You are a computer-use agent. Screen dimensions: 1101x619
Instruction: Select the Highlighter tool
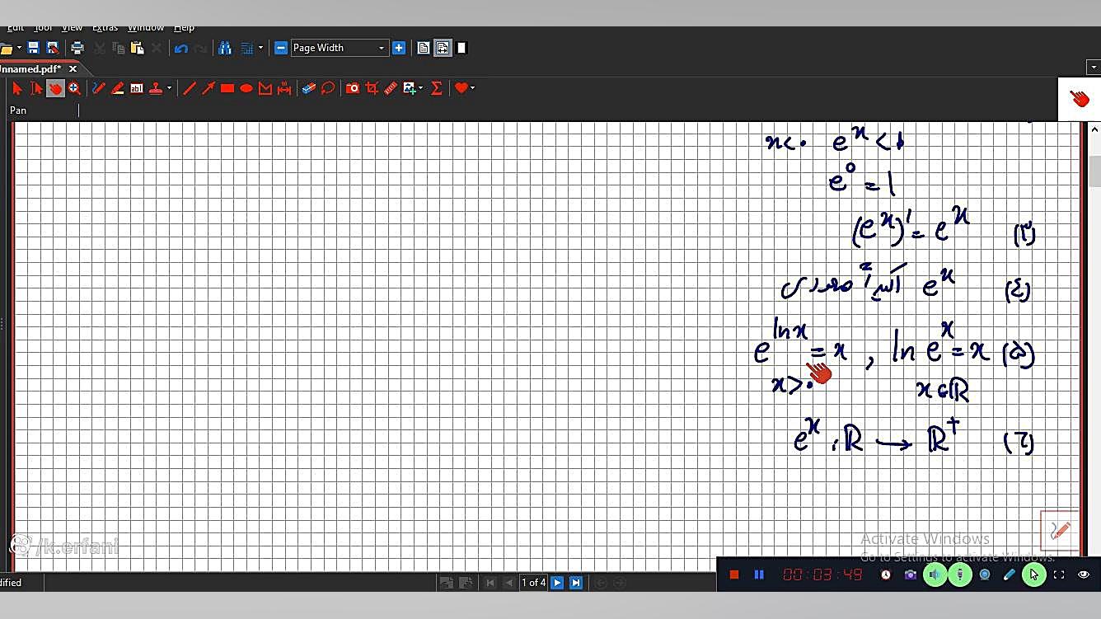(x=118, y=88)
